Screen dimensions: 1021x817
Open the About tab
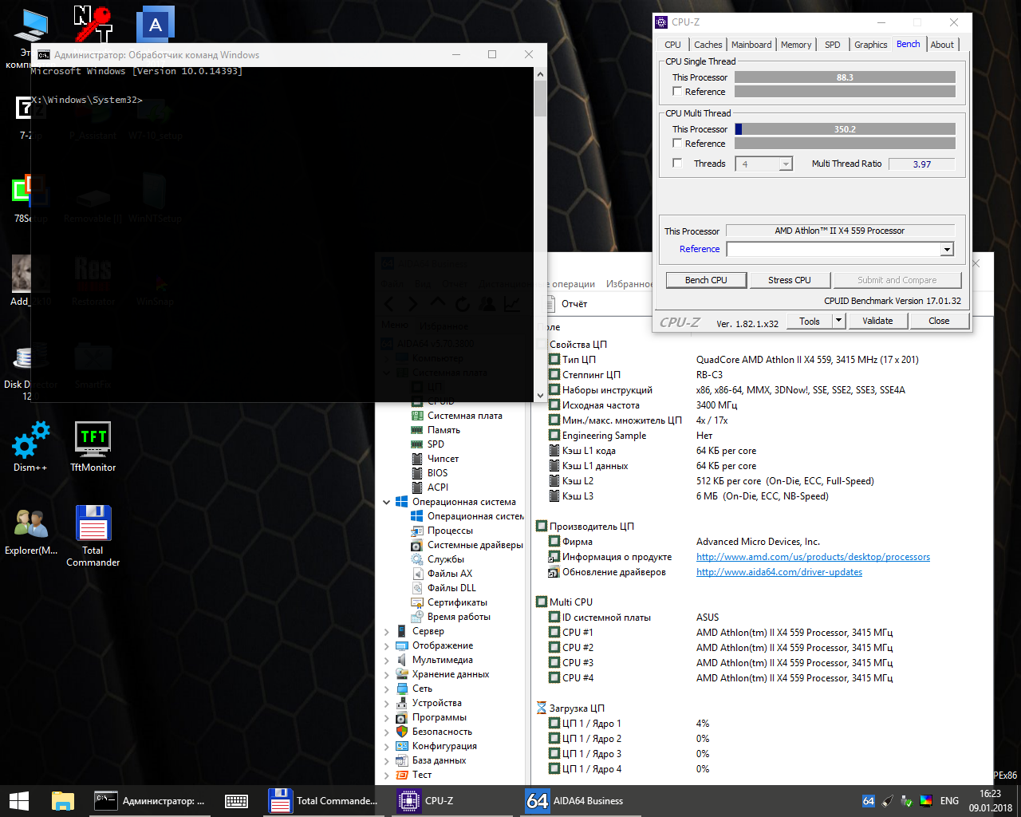[x=942, y=45]
